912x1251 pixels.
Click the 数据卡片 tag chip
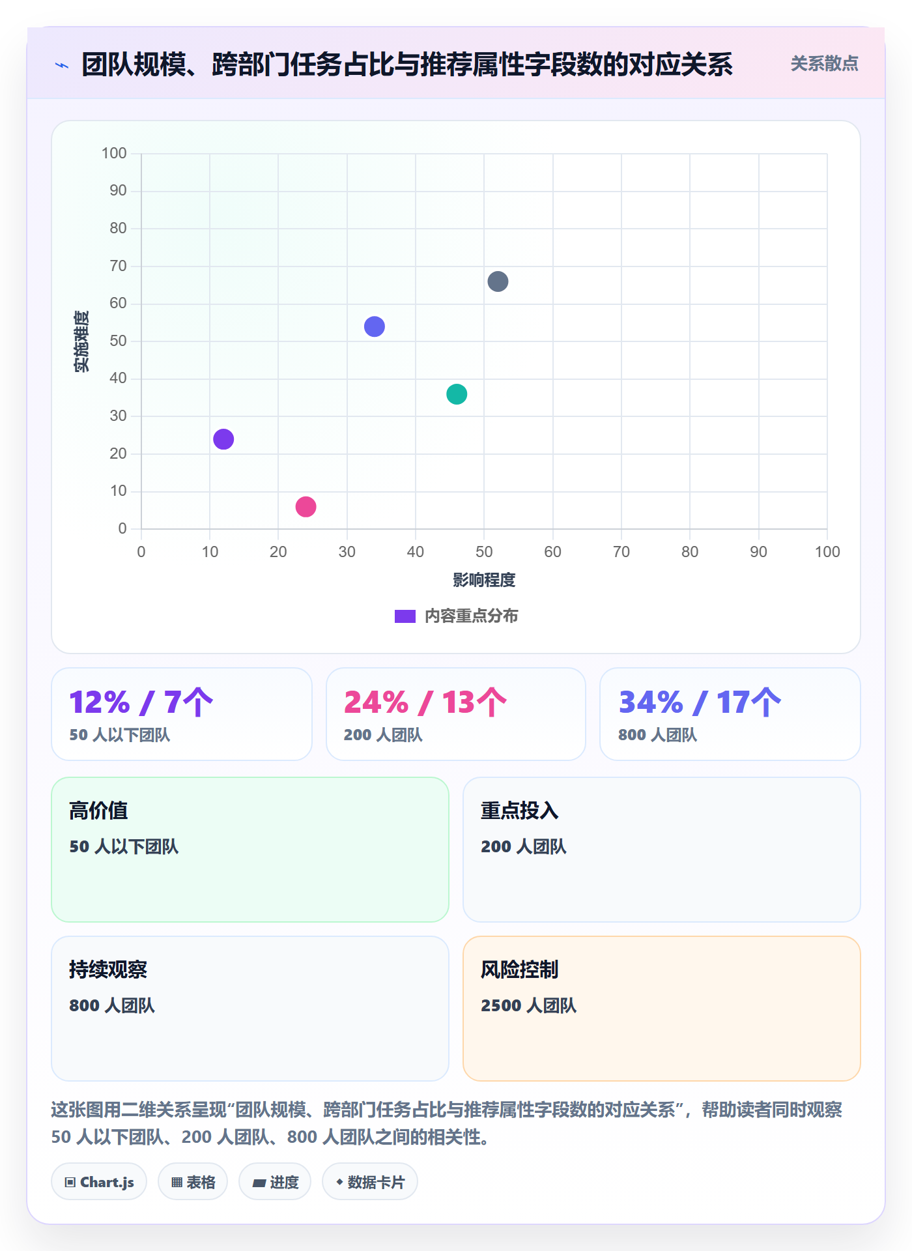tap(370, 1181)
